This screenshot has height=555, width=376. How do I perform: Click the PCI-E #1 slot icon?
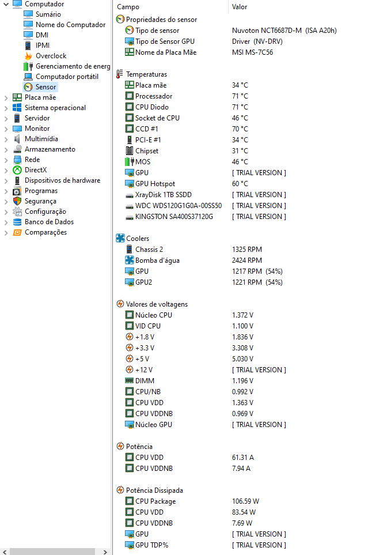tap(130, 140)
